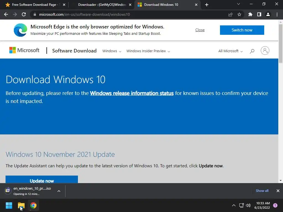Open tab search dropdown arrow
283x212 pixels.
(238, 4)
